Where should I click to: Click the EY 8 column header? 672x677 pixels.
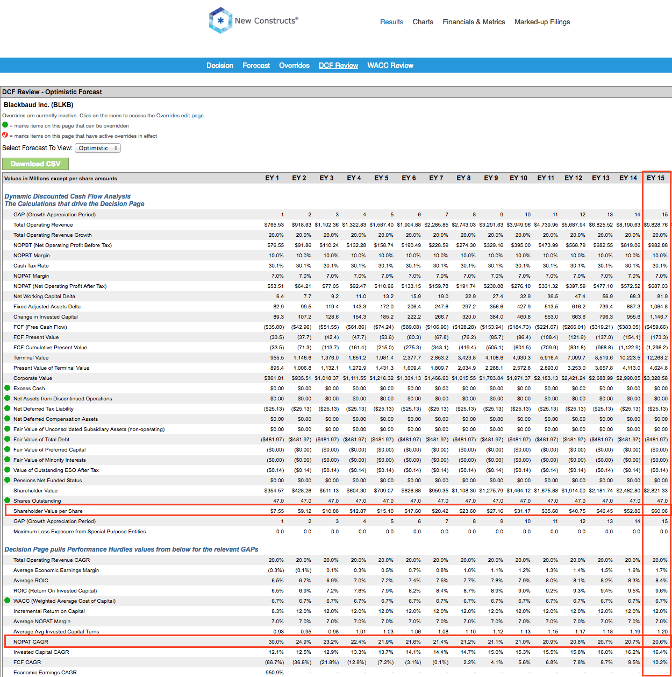click(x=463, y=178)
